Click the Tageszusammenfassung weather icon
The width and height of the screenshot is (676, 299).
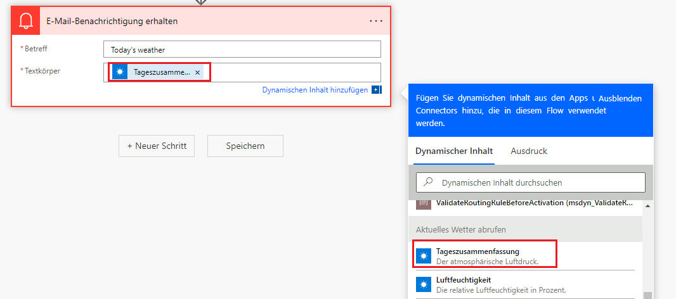coord(424,256)
